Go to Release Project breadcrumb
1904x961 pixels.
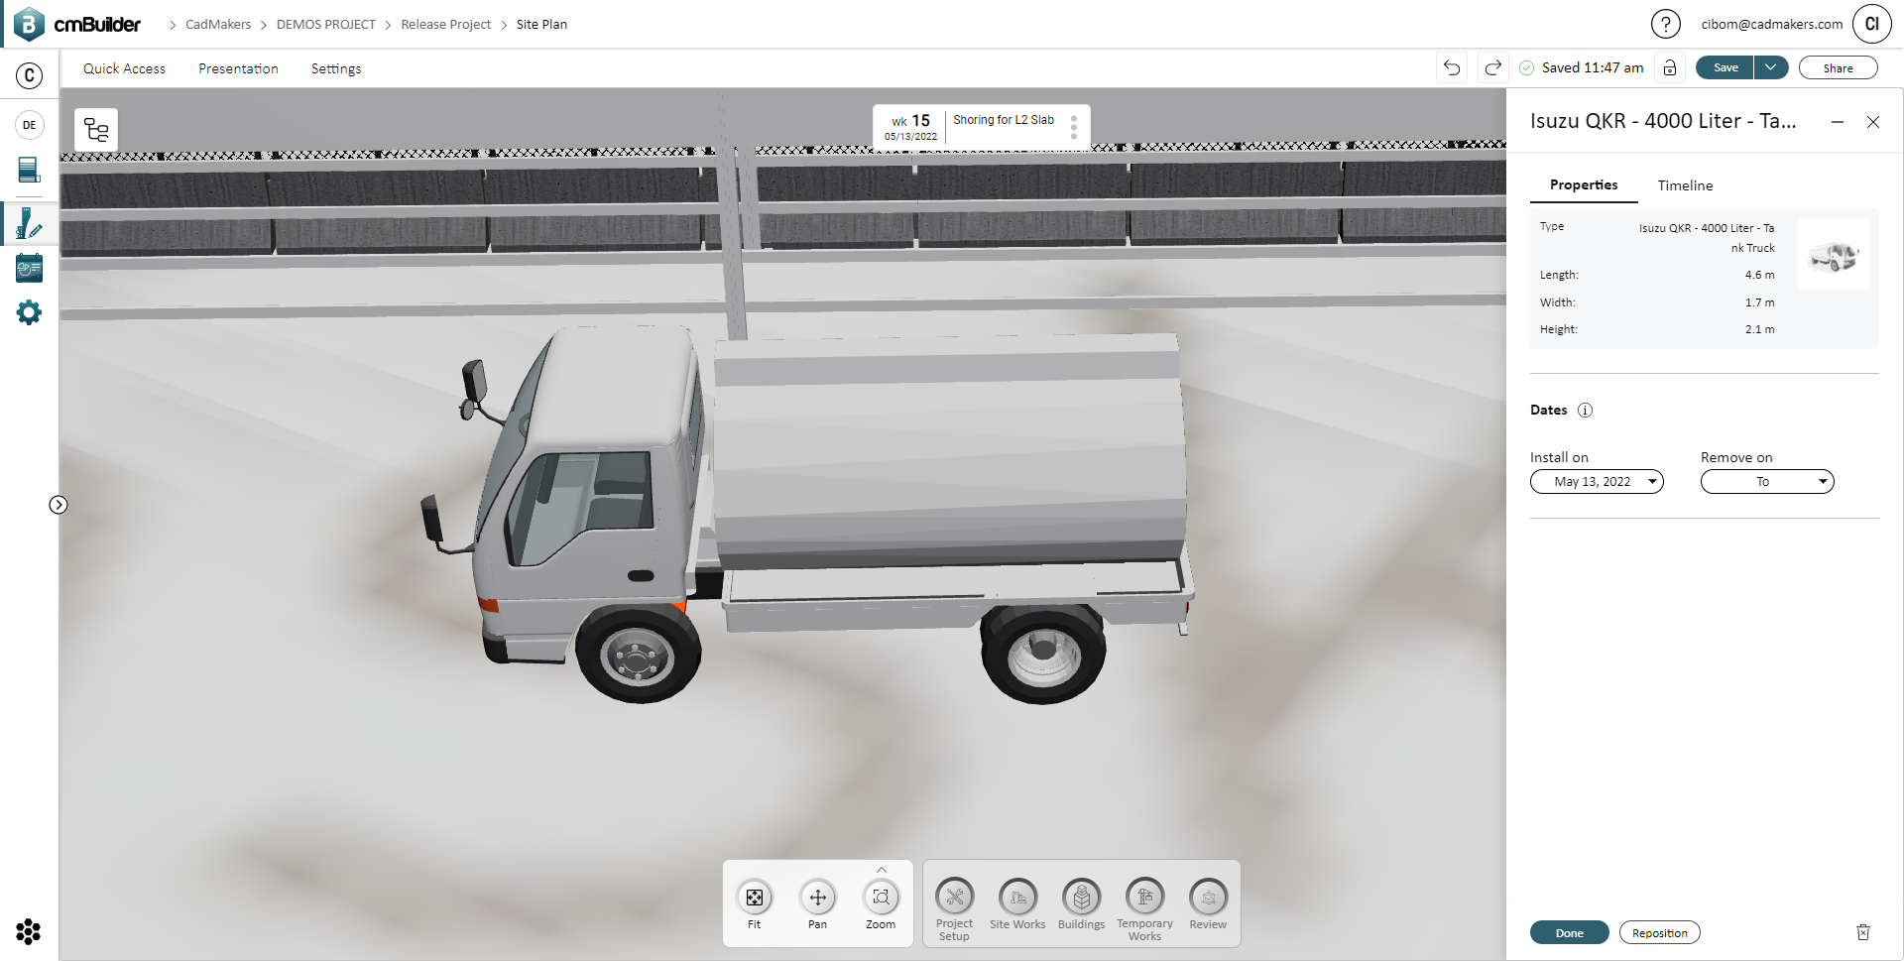pyautogui.click(x=446, y=24)
